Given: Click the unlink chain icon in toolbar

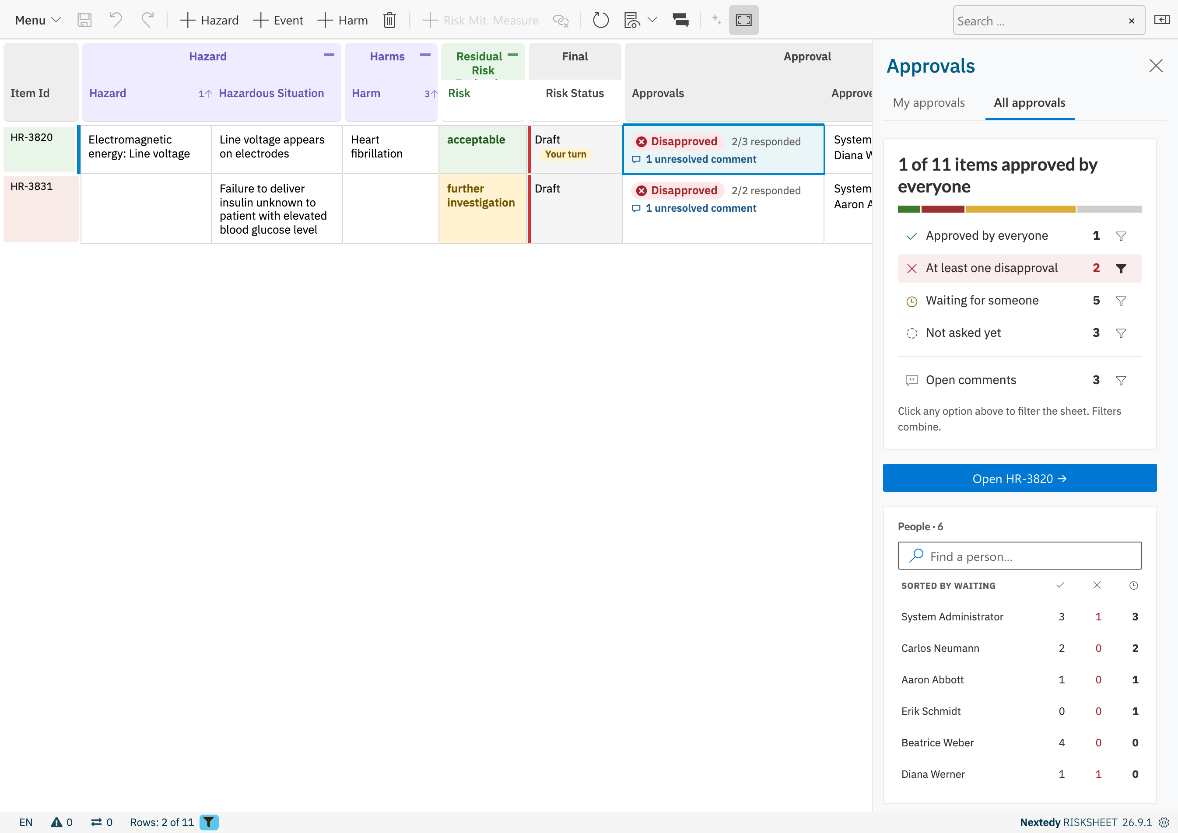Looking at the screenshot, I should pos(560,21).
